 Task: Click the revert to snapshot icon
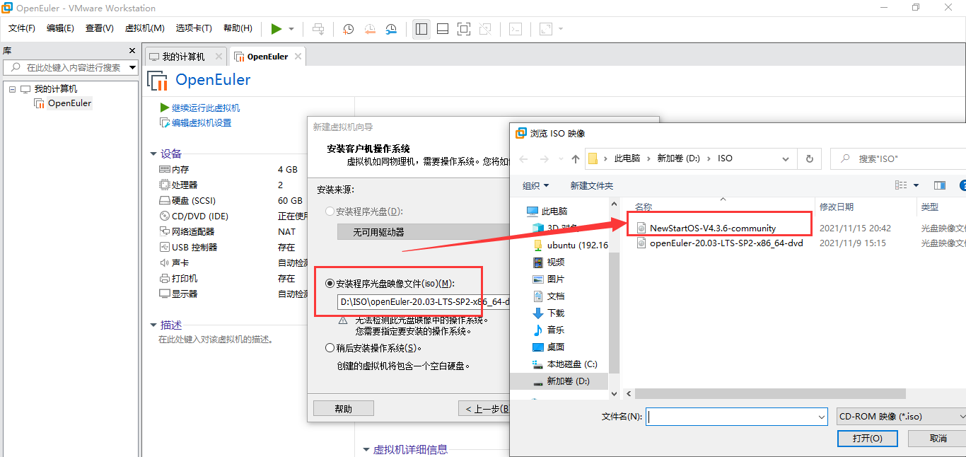(370, 29)
